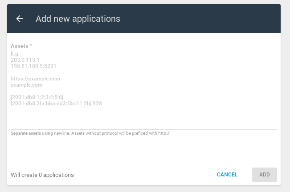Click the 'Separate assets using newline' helper text
The image size is (290, 192).
pos(41,133)
